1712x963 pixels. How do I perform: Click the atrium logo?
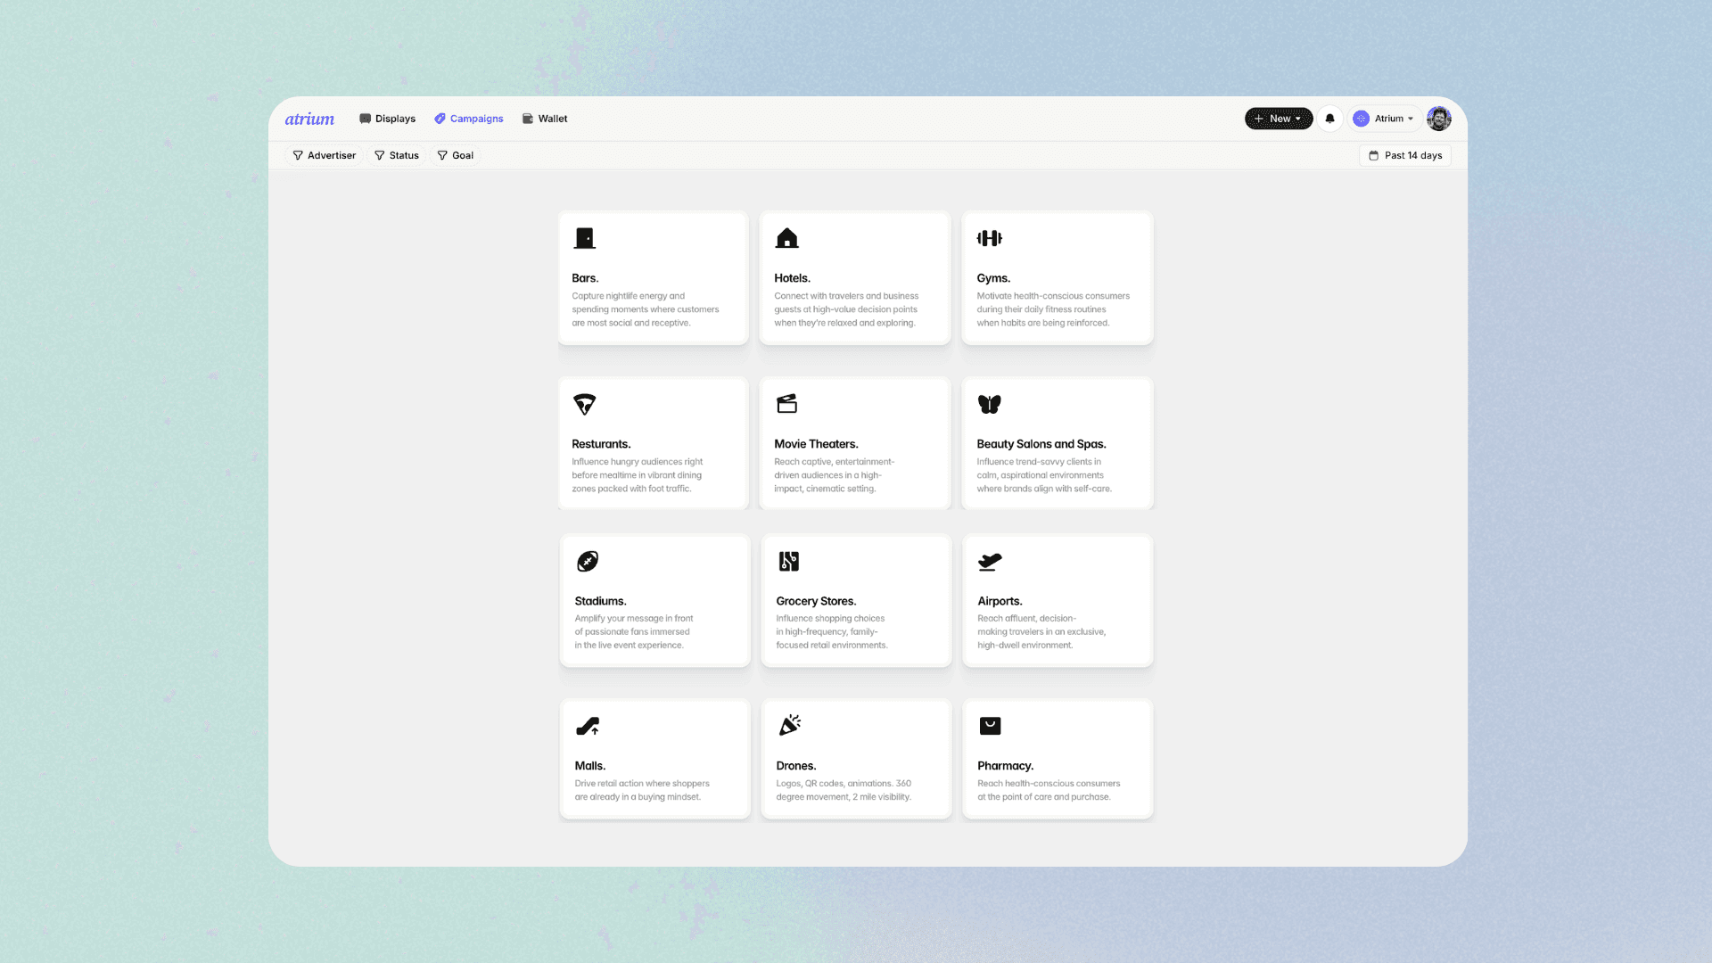click(309, 119)
